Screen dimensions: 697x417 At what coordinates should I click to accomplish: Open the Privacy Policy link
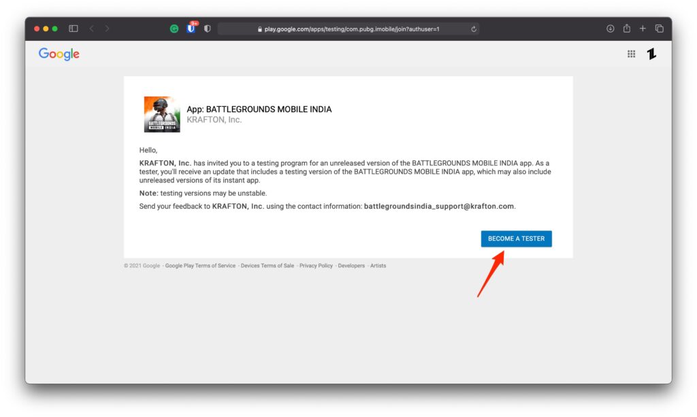click(x=316, y=265)
